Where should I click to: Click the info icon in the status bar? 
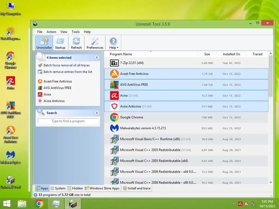(x=35, y=195)
